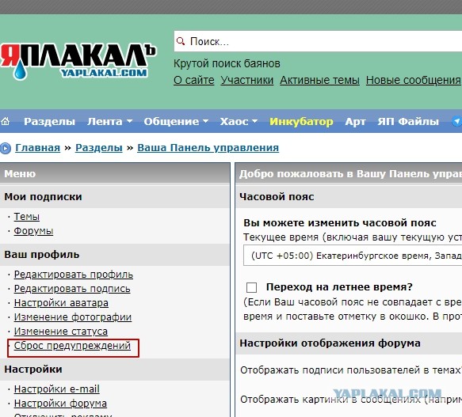Click the home icon in navigation bar
The width and height of the screenshot is (462, 417).
(x=5, y=121)
